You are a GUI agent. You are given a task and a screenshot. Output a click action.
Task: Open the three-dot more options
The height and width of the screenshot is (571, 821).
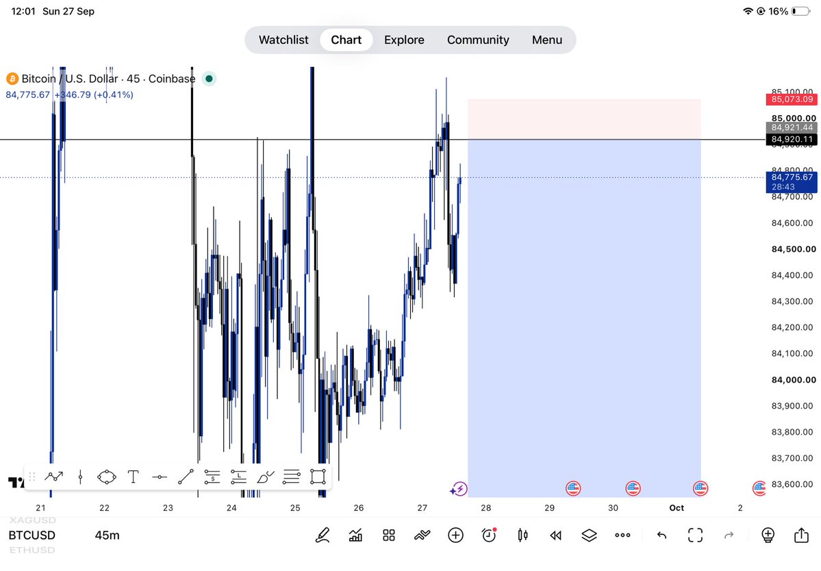[622, 535]
